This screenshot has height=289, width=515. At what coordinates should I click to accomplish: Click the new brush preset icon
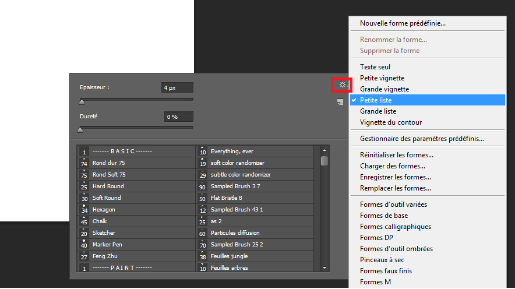340,103
